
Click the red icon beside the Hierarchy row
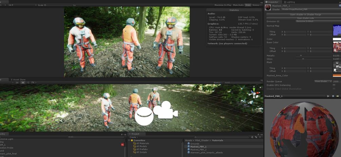122,144
